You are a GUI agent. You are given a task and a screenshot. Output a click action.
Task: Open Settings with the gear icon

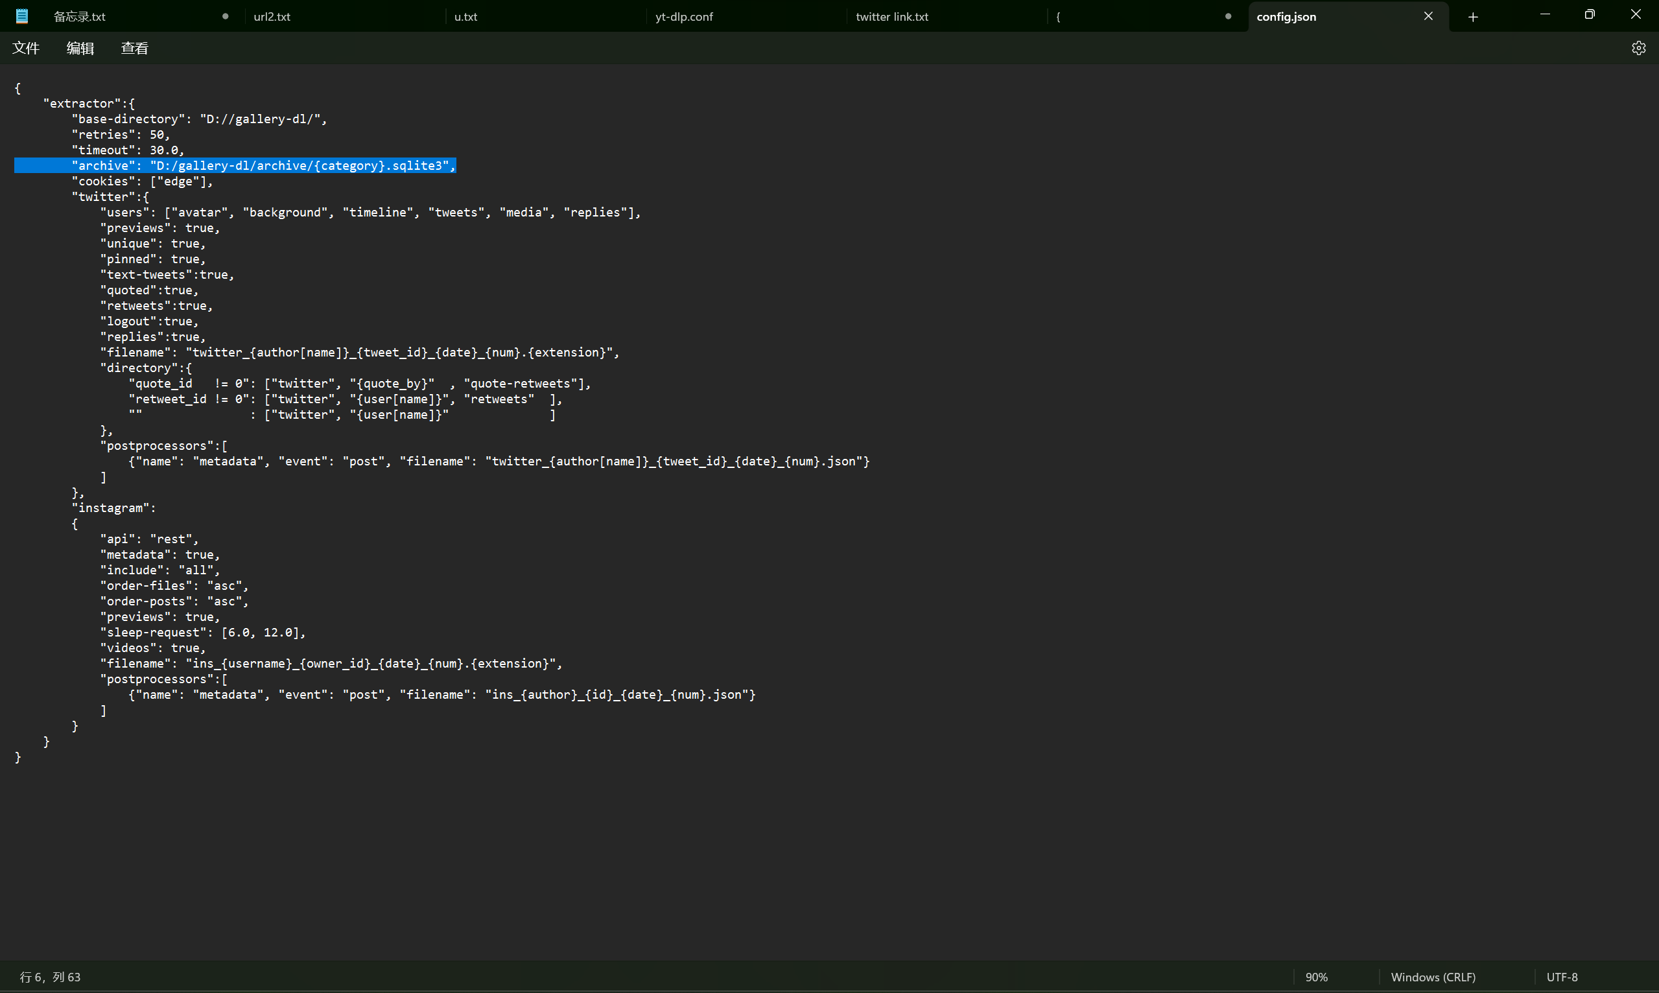[x=1639, y=47]
